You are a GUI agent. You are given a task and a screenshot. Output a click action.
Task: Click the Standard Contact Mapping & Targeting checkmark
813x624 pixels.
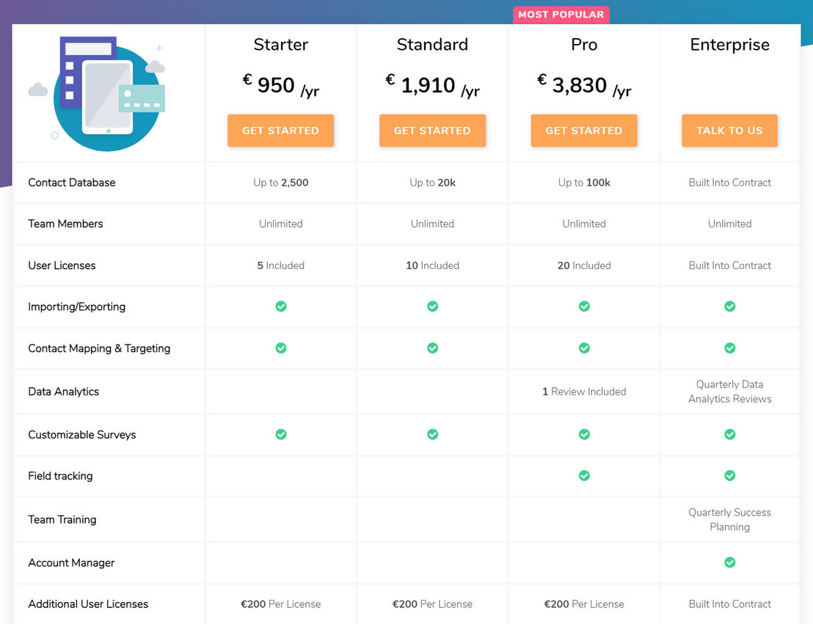coord(432,348)
